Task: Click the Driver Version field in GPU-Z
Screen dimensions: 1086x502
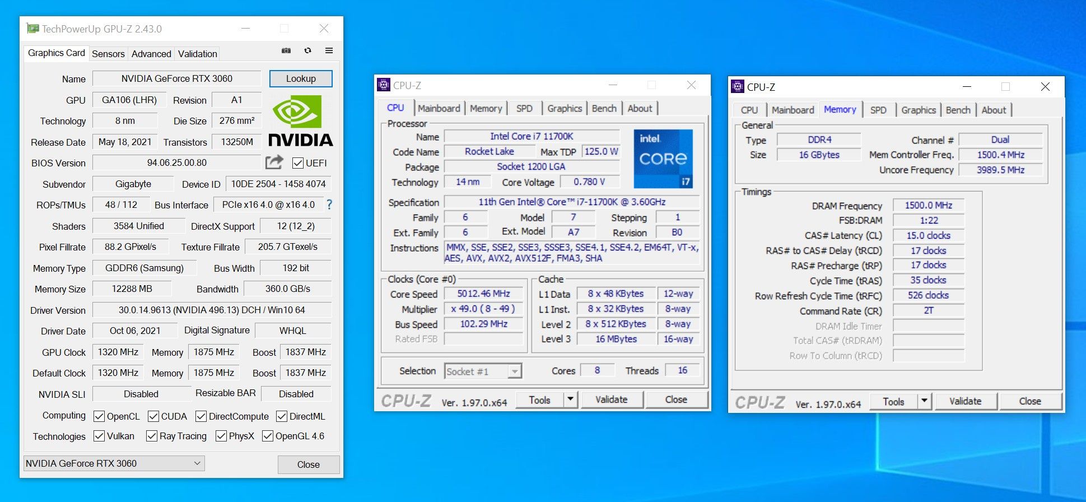Action: click(212, 310)
